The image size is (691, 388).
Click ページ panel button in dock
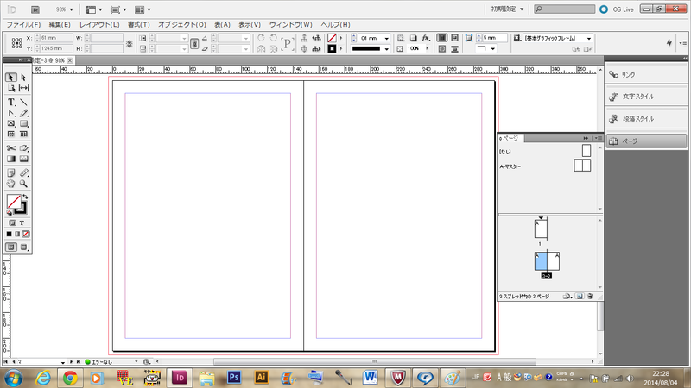(646, 141)
